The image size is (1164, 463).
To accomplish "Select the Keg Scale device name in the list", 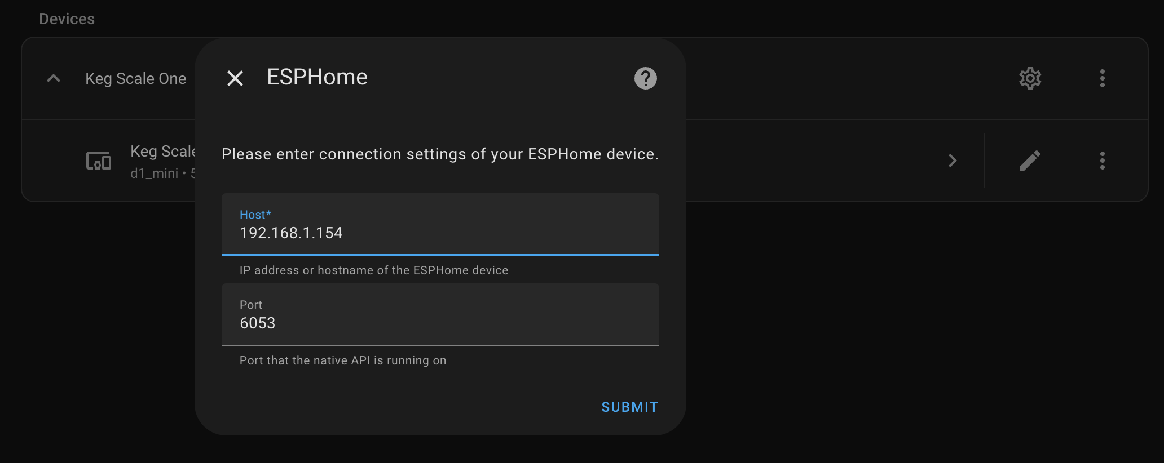I will pos(162,152).
